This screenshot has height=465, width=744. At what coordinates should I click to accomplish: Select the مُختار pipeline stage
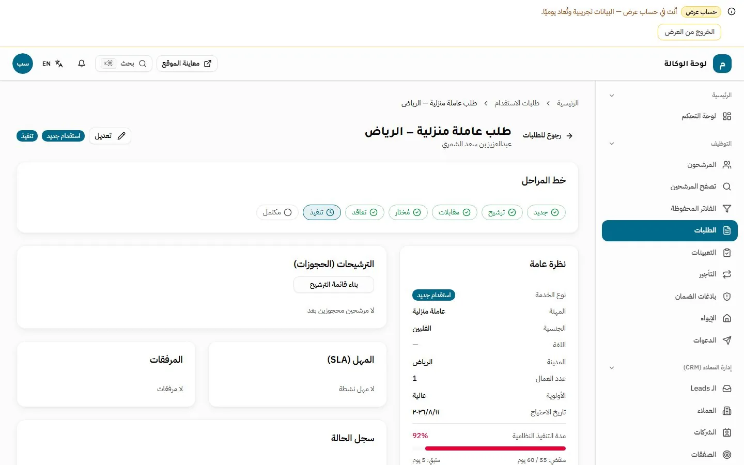click(x=408, y=212)
